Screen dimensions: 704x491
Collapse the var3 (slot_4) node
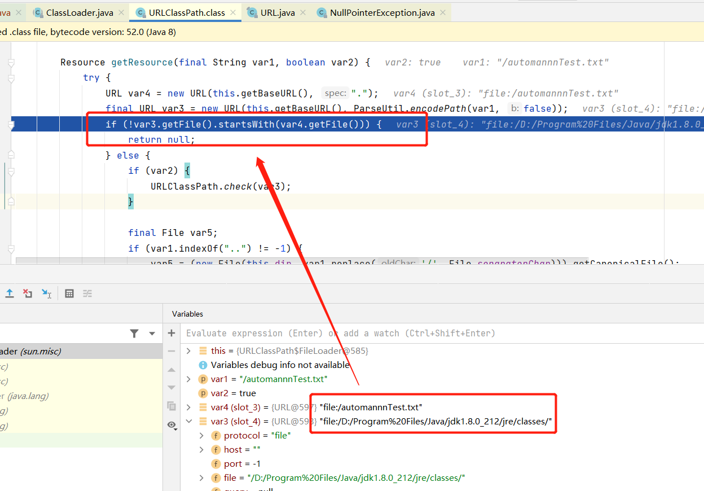tap(188, 422)
